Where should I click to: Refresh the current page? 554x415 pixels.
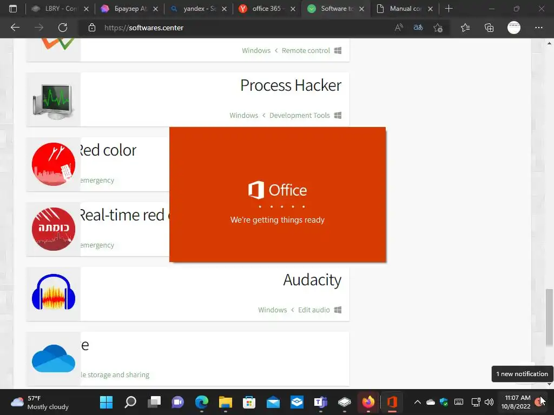63,28
